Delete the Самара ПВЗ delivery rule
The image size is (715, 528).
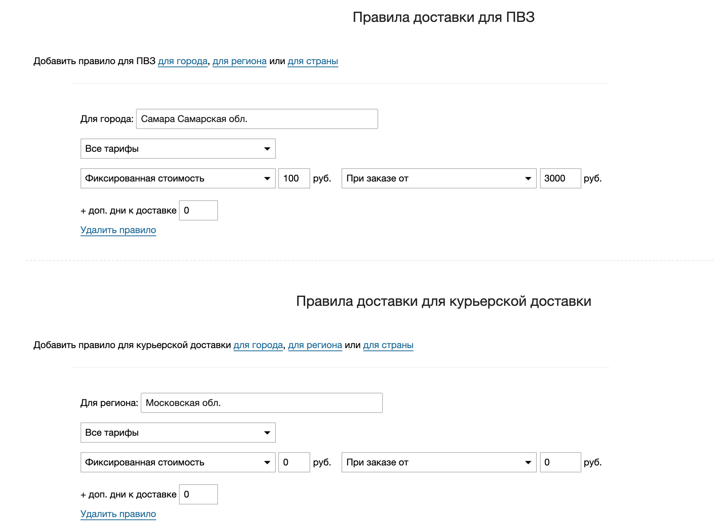(x=118, y=230)
